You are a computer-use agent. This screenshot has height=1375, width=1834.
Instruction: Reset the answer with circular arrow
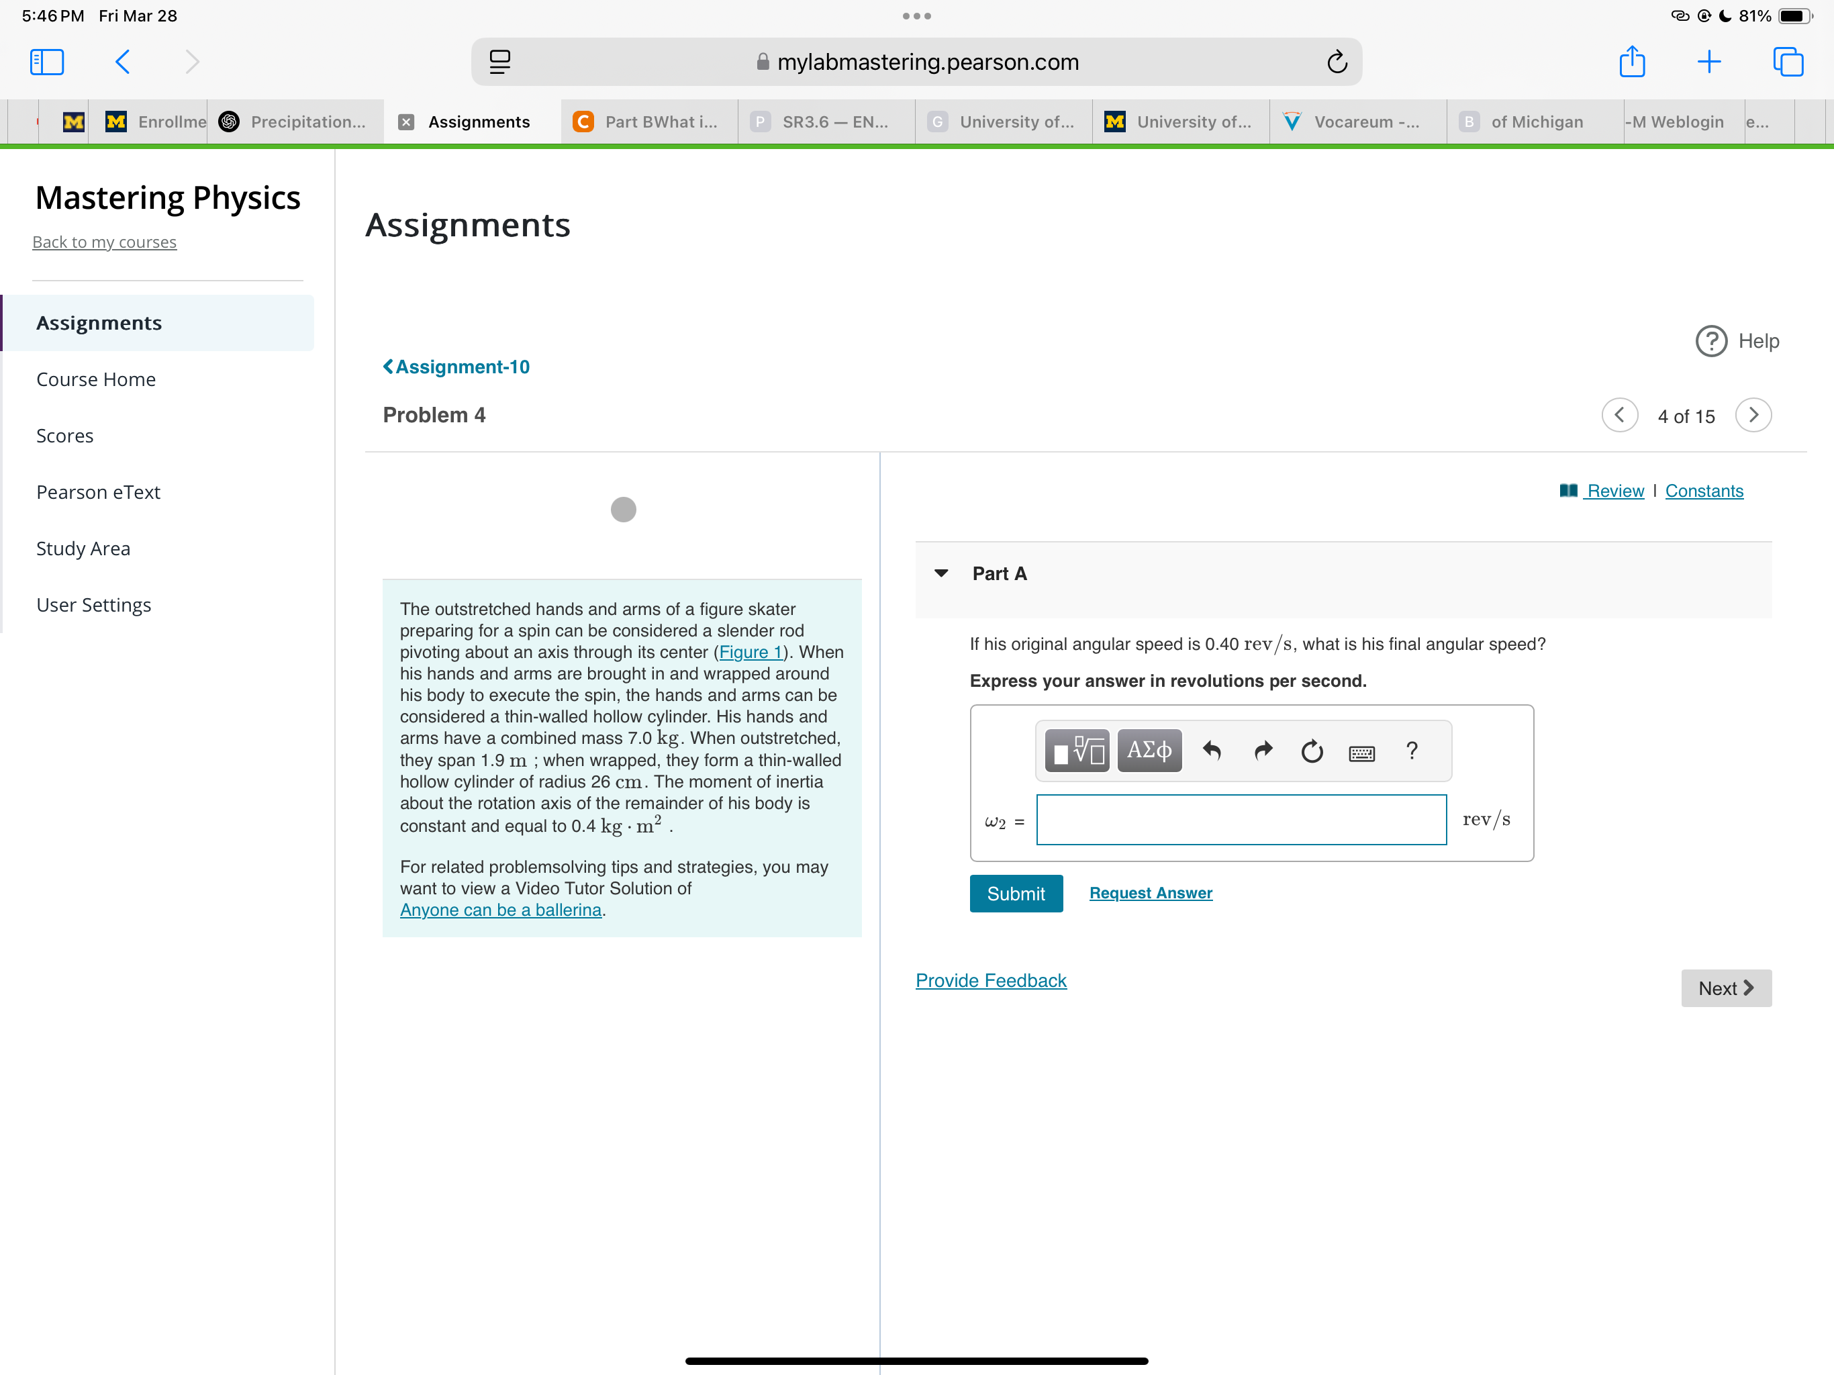(x=1312, y=751)
